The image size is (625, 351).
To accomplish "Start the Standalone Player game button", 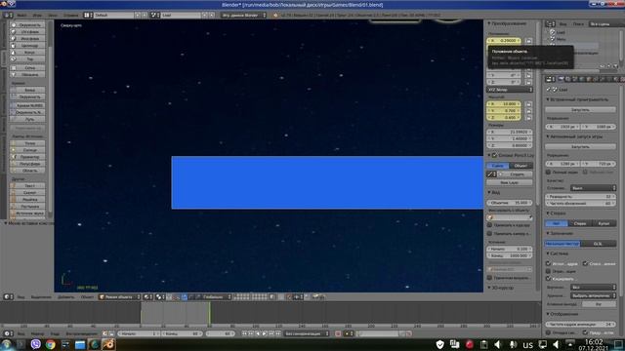I will 580,147.
